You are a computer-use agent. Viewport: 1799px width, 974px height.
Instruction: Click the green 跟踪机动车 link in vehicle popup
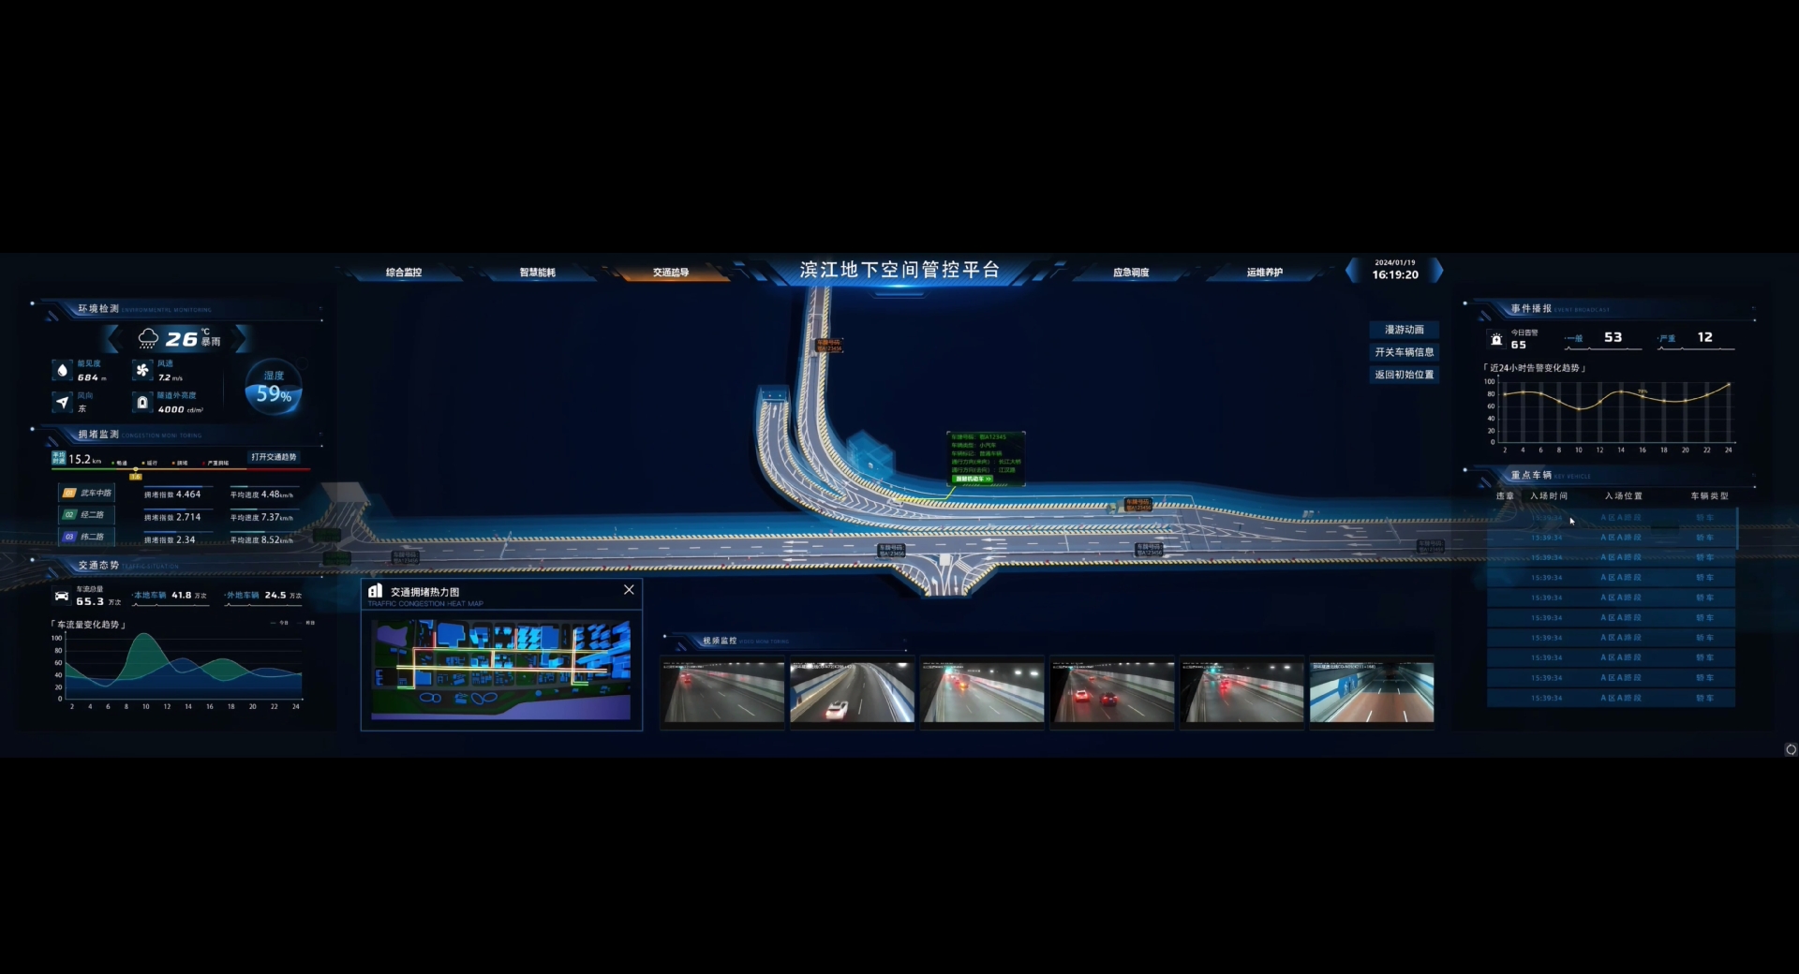[x=973, y=479]
